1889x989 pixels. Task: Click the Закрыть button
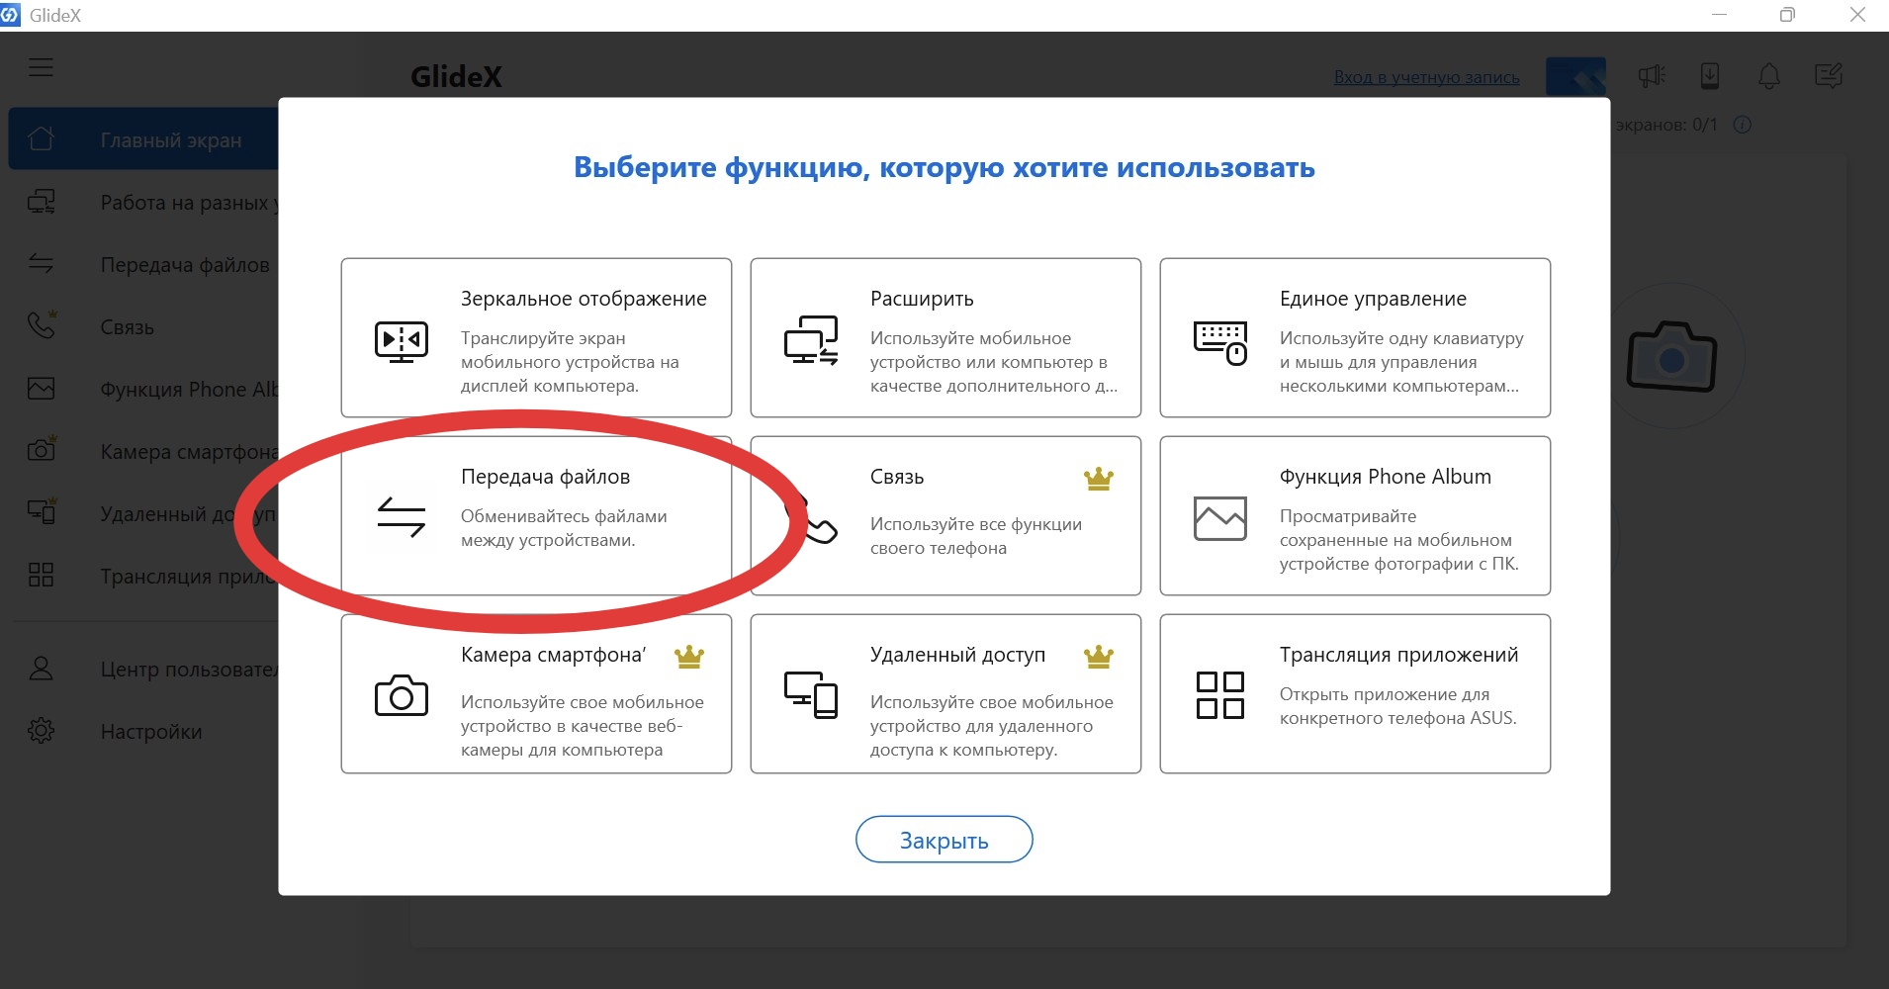tap(944, 840)
